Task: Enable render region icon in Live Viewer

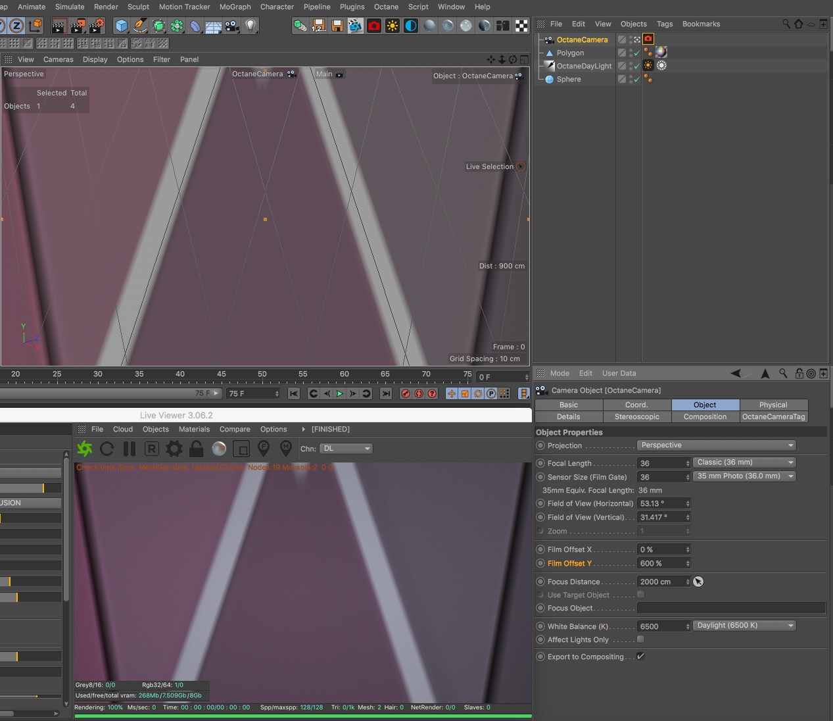Action: (241, 449)
